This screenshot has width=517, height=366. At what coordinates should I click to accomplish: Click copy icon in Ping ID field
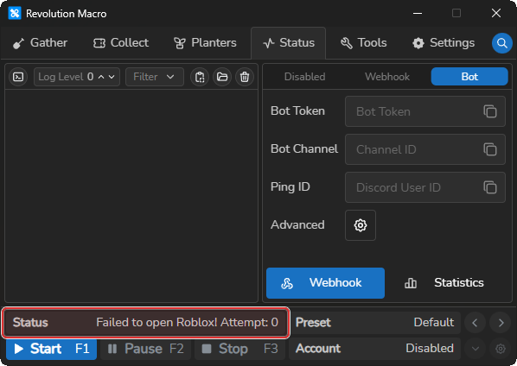click(x=490, y=187)
